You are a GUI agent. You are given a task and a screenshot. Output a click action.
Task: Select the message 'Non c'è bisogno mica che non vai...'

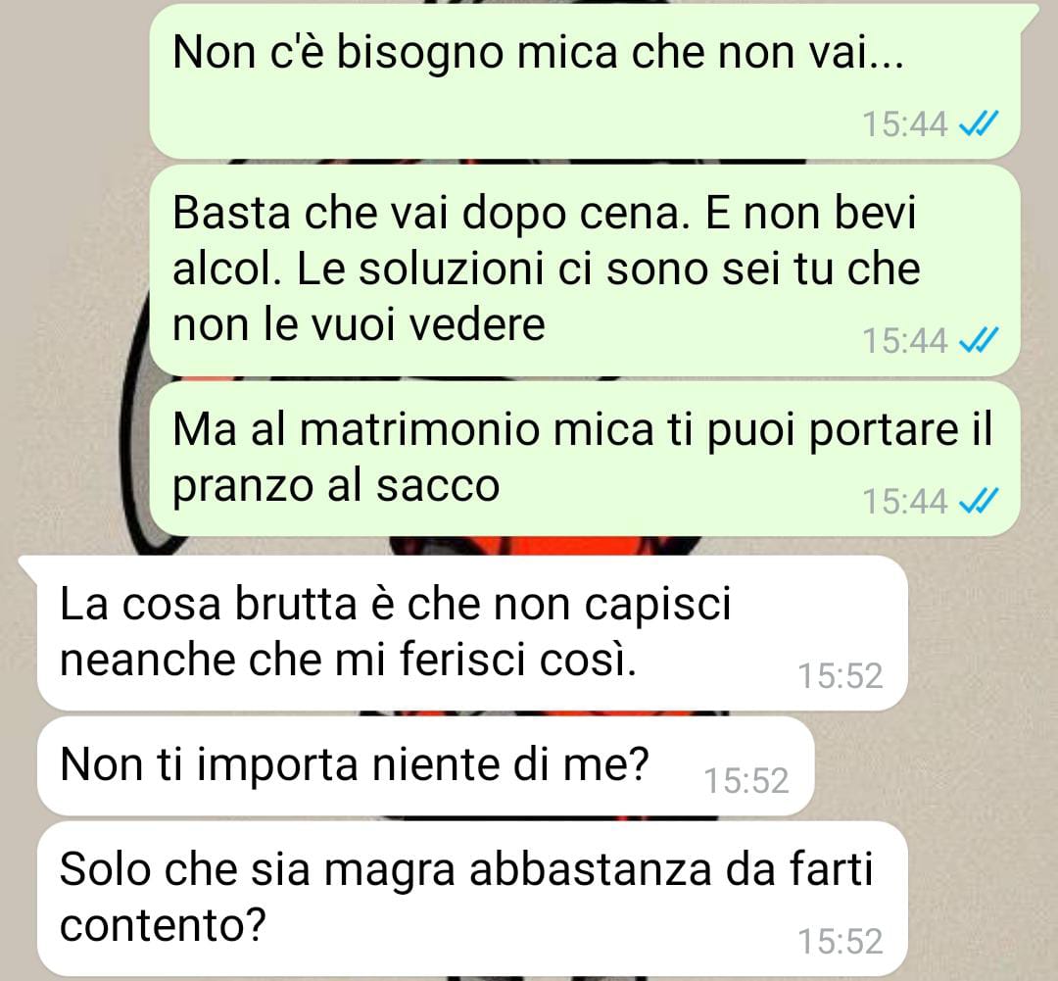(x=584, y=81)
